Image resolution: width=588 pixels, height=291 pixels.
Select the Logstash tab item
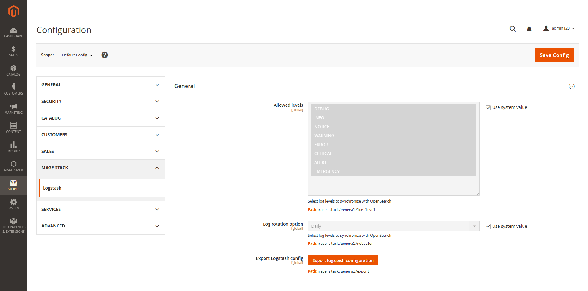point(52,188)
